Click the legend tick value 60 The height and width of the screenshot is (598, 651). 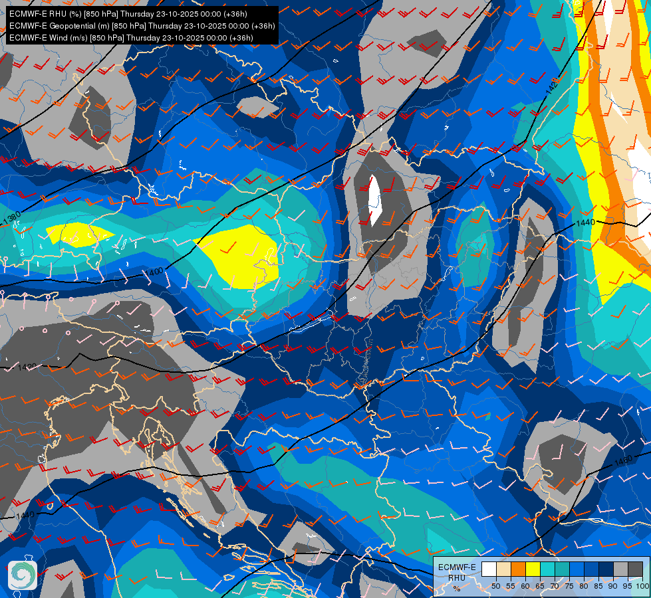click(525, 586)
